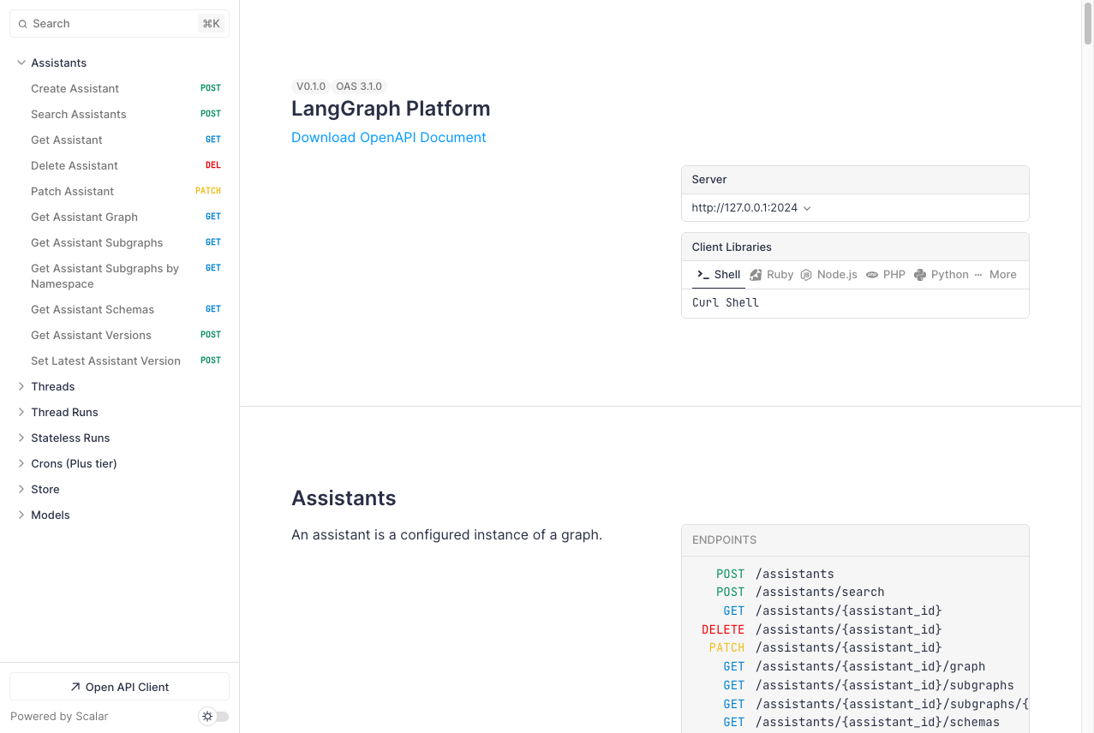Screen dimensions: 1094x733
Task: Select the Node.js client library tab
Action: (828, 275)
